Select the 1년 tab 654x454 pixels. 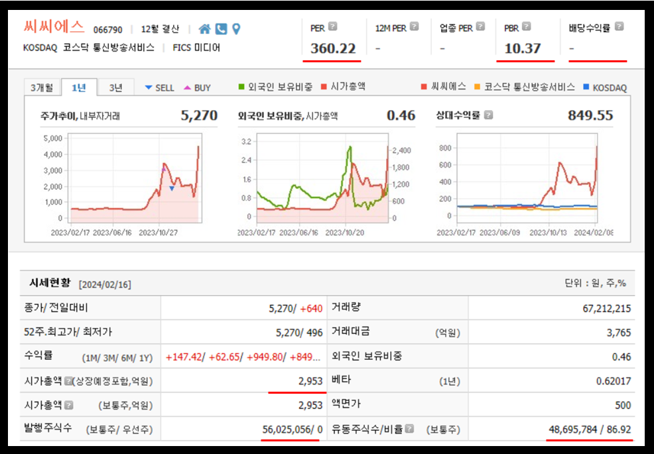tap(79, 87)
